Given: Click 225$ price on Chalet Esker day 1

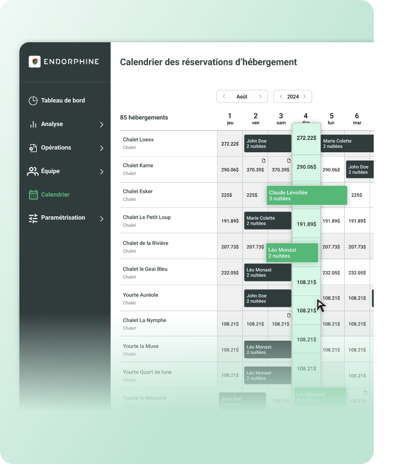Looking at the screenshot, I should click(226, 195).
